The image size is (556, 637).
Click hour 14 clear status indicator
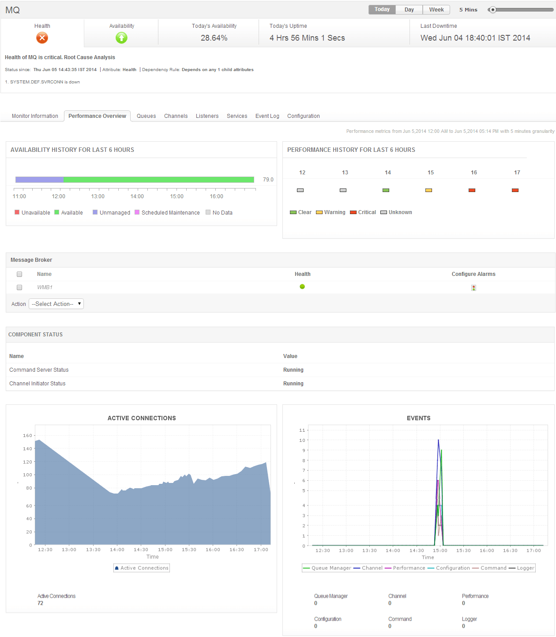386,190
